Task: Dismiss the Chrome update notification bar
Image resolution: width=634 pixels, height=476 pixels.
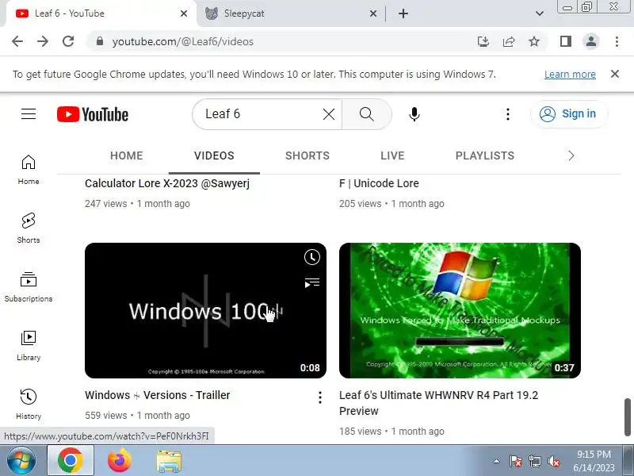Action: click(615, 74)
